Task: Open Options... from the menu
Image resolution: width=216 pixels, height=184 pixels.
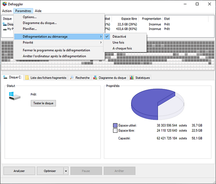Action: tap(59, 17)
